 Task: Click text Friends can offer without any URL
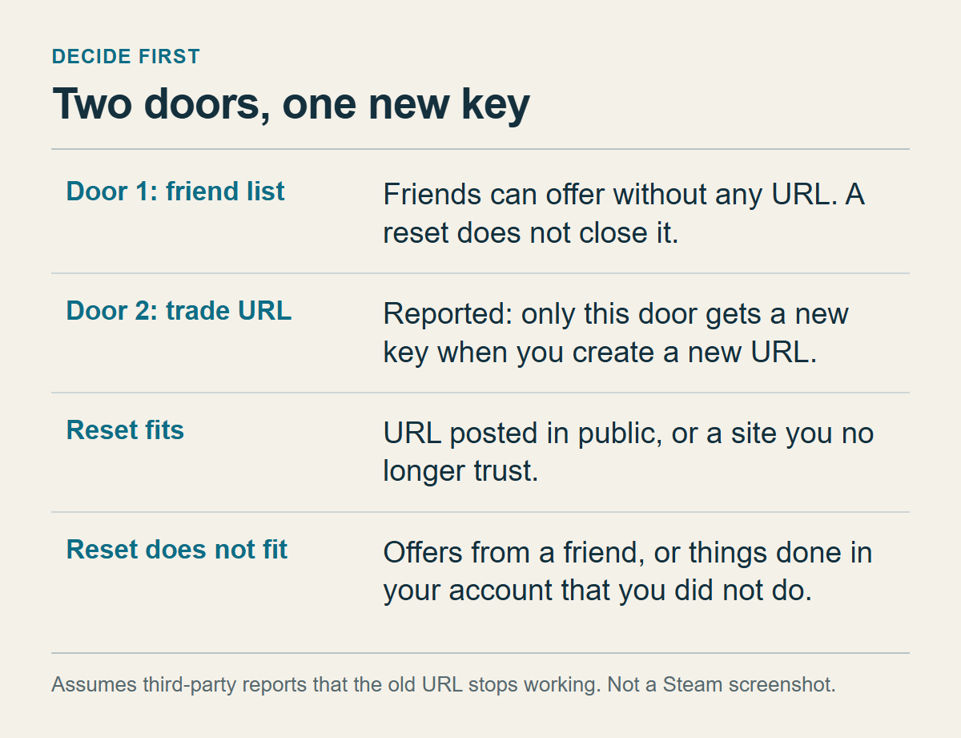606,195
